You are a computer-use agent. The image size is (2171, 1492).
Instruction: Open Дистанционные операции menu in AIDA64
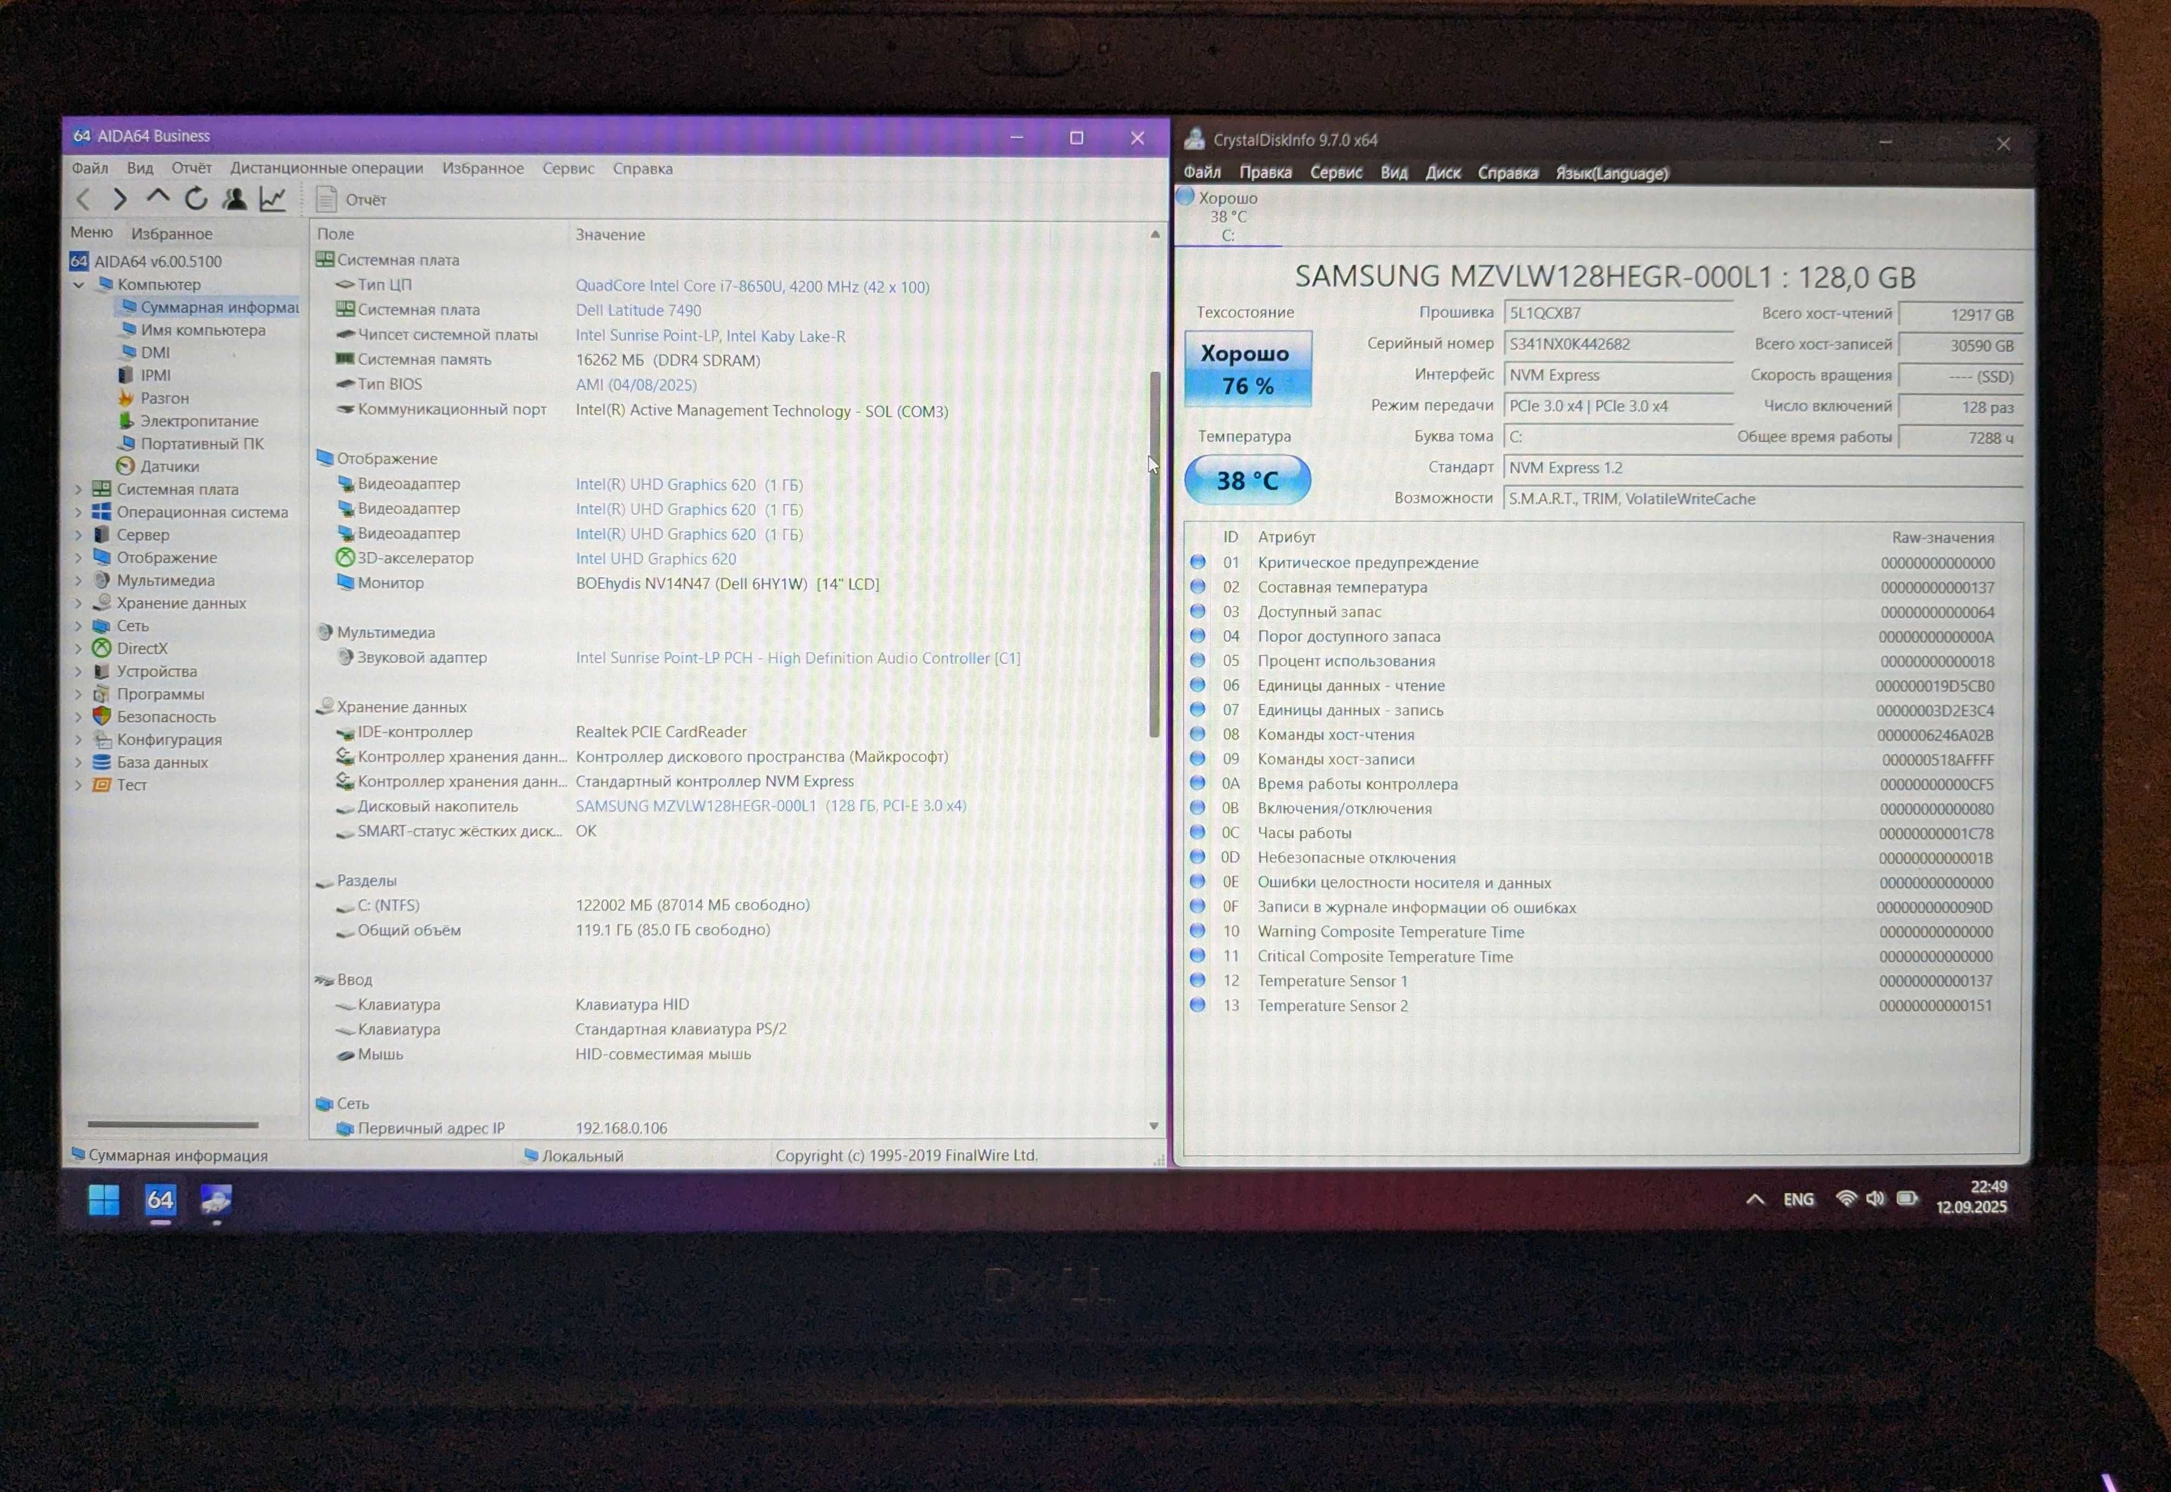pyautogui.click(x=327, y=168)
